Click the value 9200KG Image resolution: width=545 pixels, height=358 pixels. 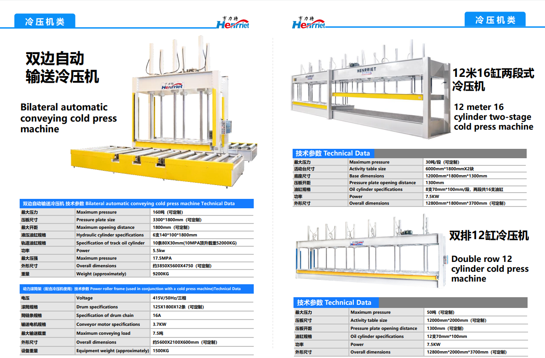161,274
